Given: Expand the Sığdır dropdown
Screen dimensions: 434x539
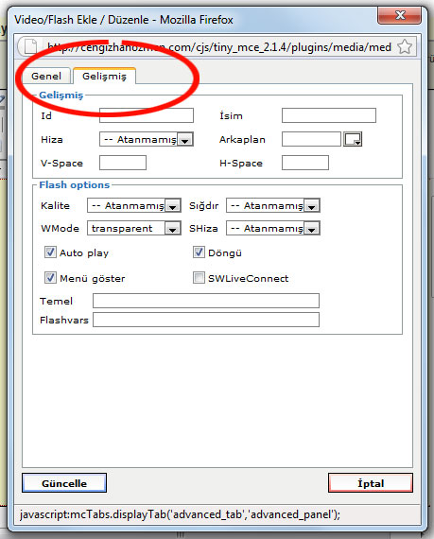Looking at the screenshot, I should 273,205.
